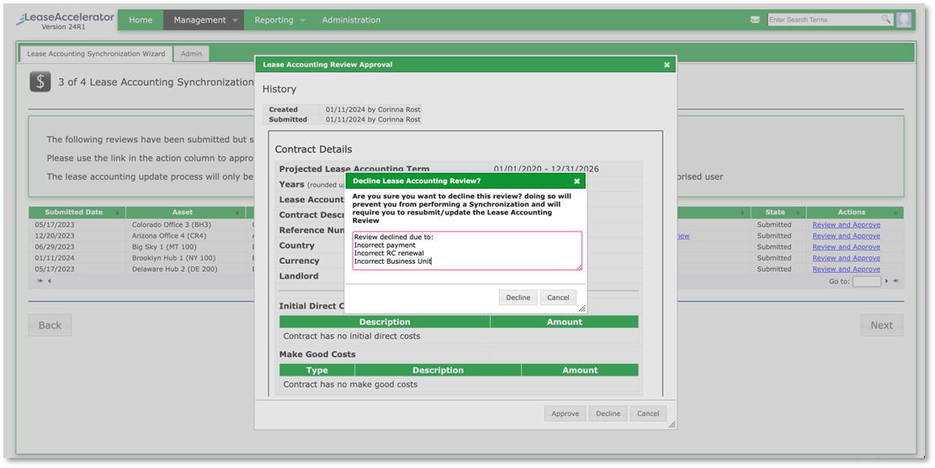This screenshot has width=935, height=468.
Task: Open Review and Approve for Big Sky 1
Action: [x=846, y=247]
